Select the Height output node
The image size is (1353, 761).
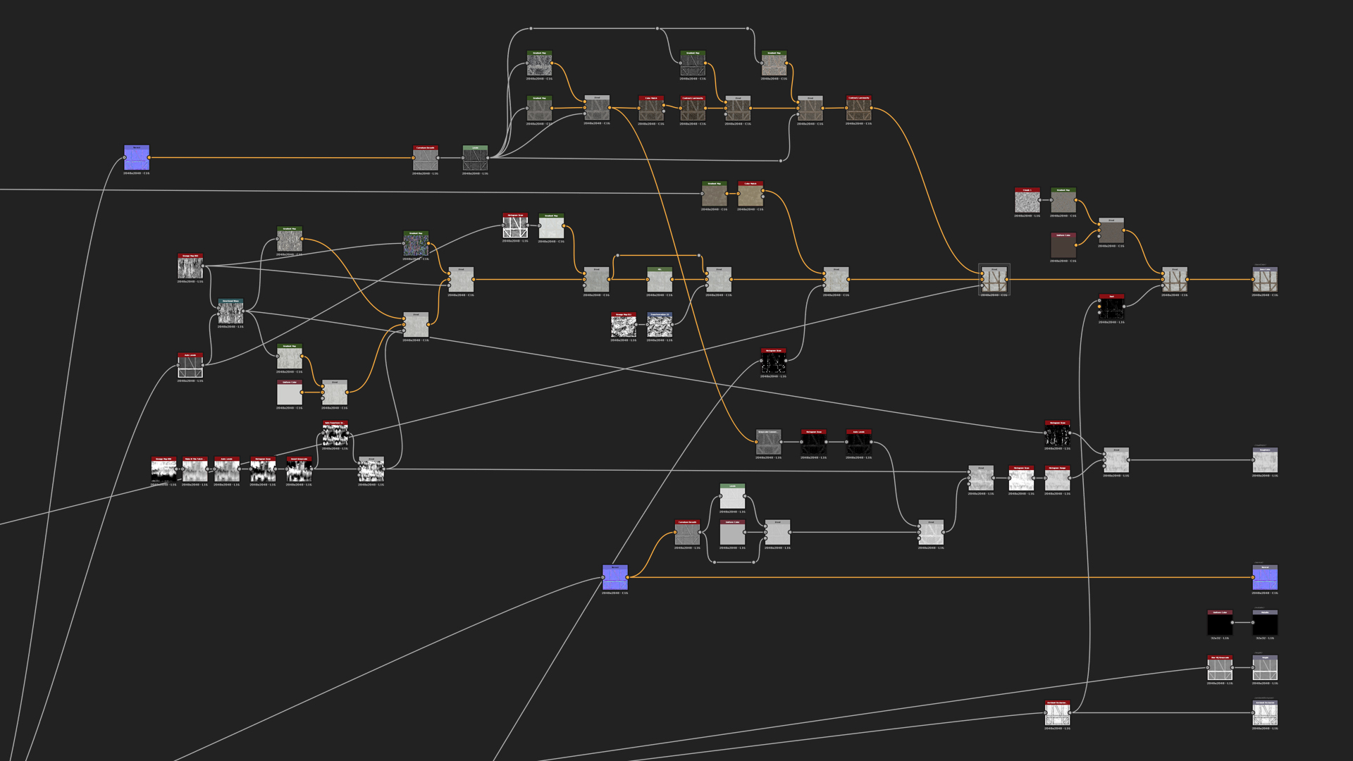click(x=1265, y=669)
